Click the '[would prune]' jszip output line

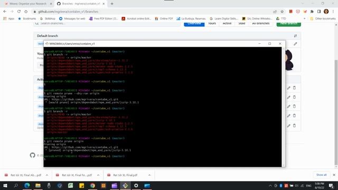click(x=92, y=102)
